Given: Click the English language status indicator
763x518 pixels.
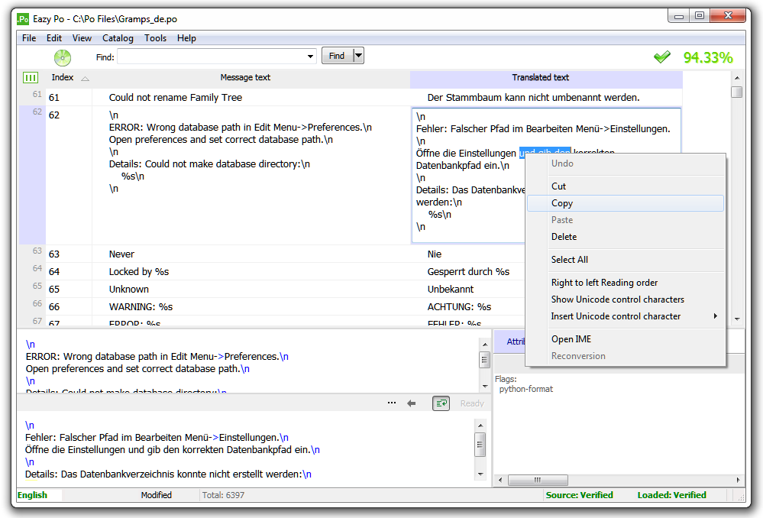Looking at the screenshot, I should click(x=32, y=495).
